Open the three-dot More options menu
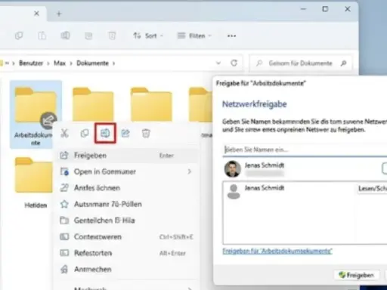Screen dimensions: 387x290 [x=231, y=36]
